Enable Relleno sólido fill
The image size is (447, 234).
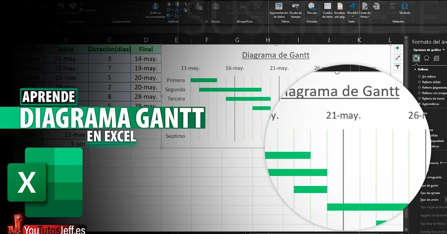tap(430, 82)
